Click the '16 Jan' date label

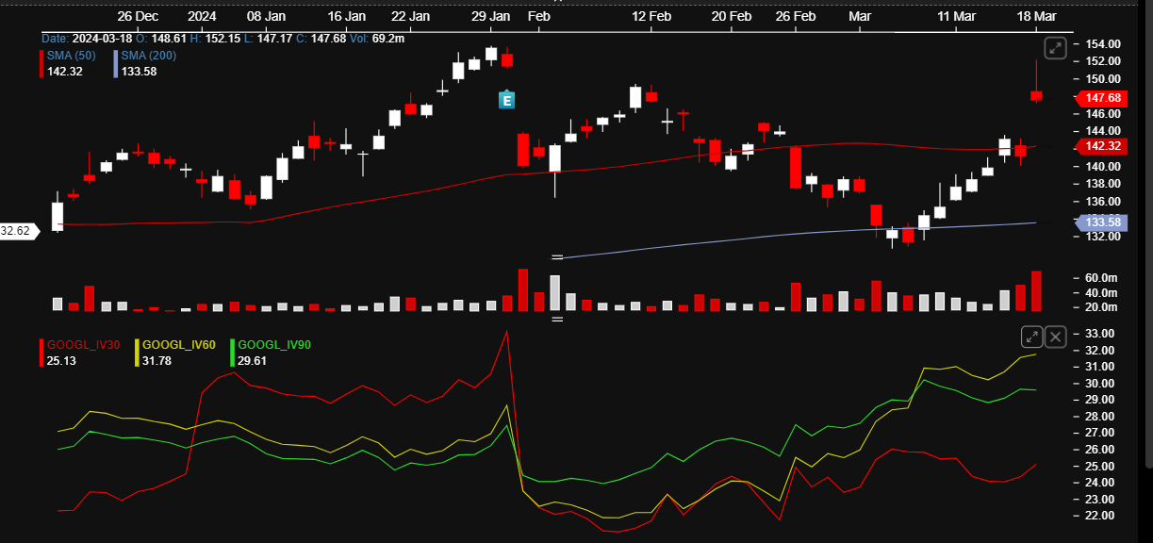(x=346, y=17)
